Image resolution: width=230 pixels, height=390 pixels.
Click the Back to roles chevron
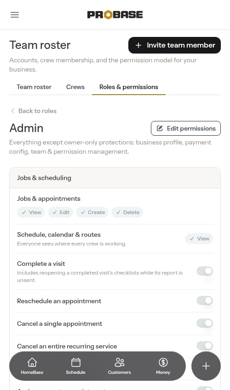click(13, 111)
